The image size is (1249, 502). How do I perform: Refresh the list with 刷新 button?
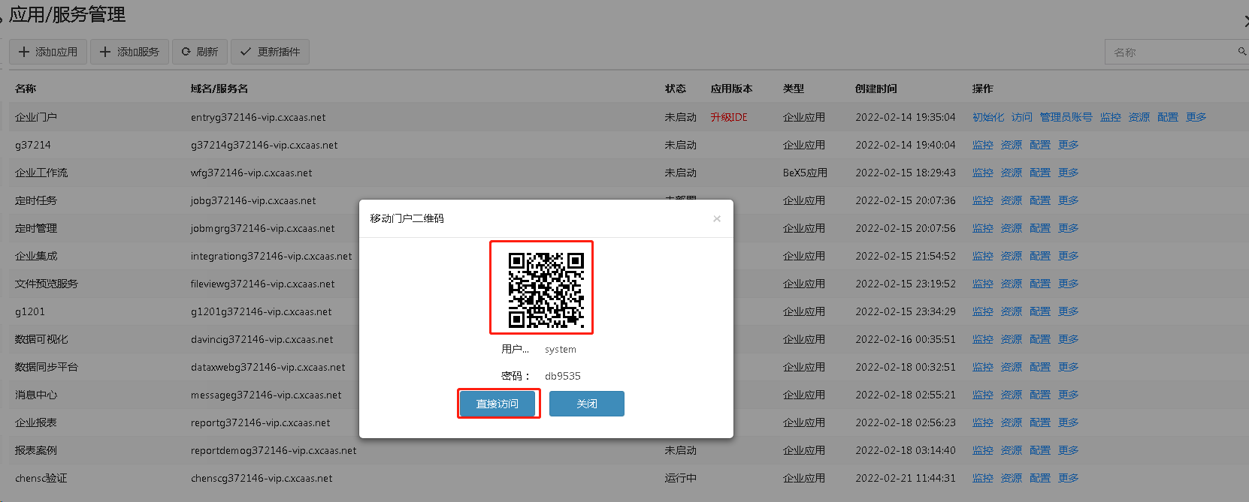200,52
